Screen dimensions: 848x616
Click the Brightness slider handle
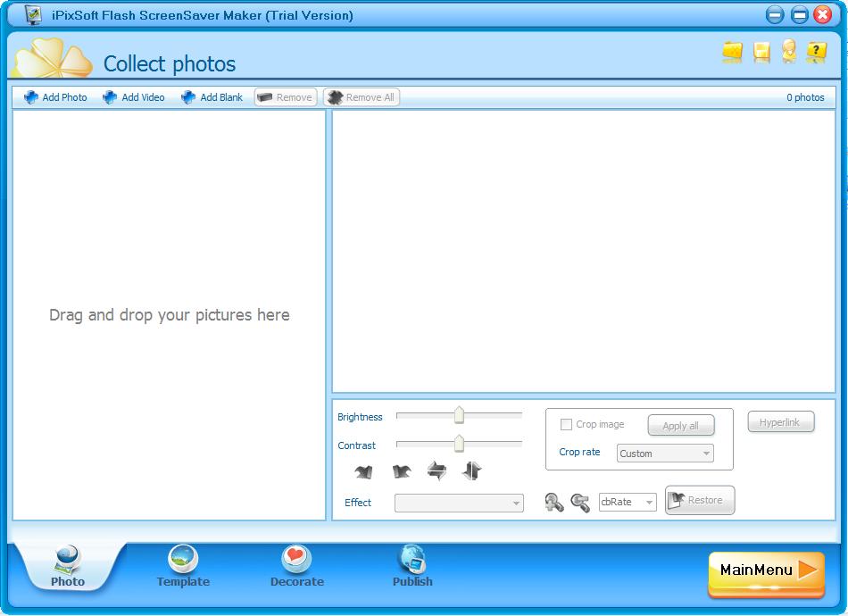(x=459, y=415)
